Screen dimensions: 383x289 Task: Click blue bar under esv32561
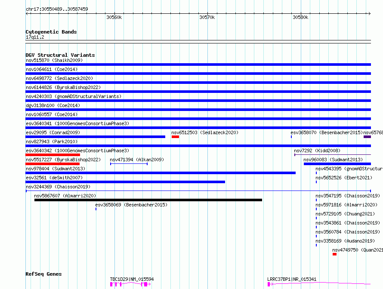tap(125, 182)
